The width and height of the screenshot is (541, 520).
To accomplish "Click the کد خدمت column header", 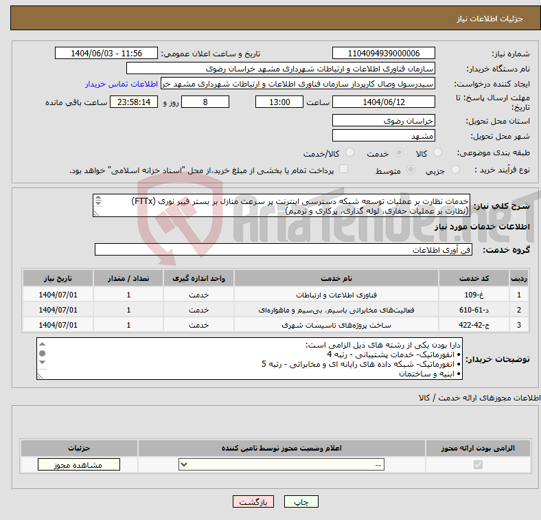I will (x=474, y=278).
